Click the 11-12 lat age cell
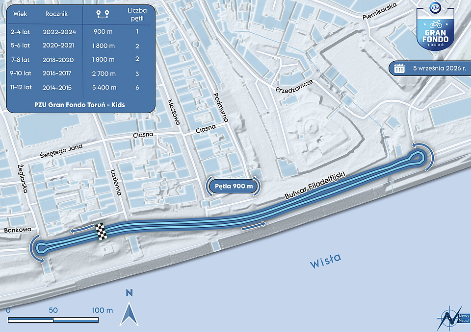The image size is (471, 332). (x=21, y=87)
